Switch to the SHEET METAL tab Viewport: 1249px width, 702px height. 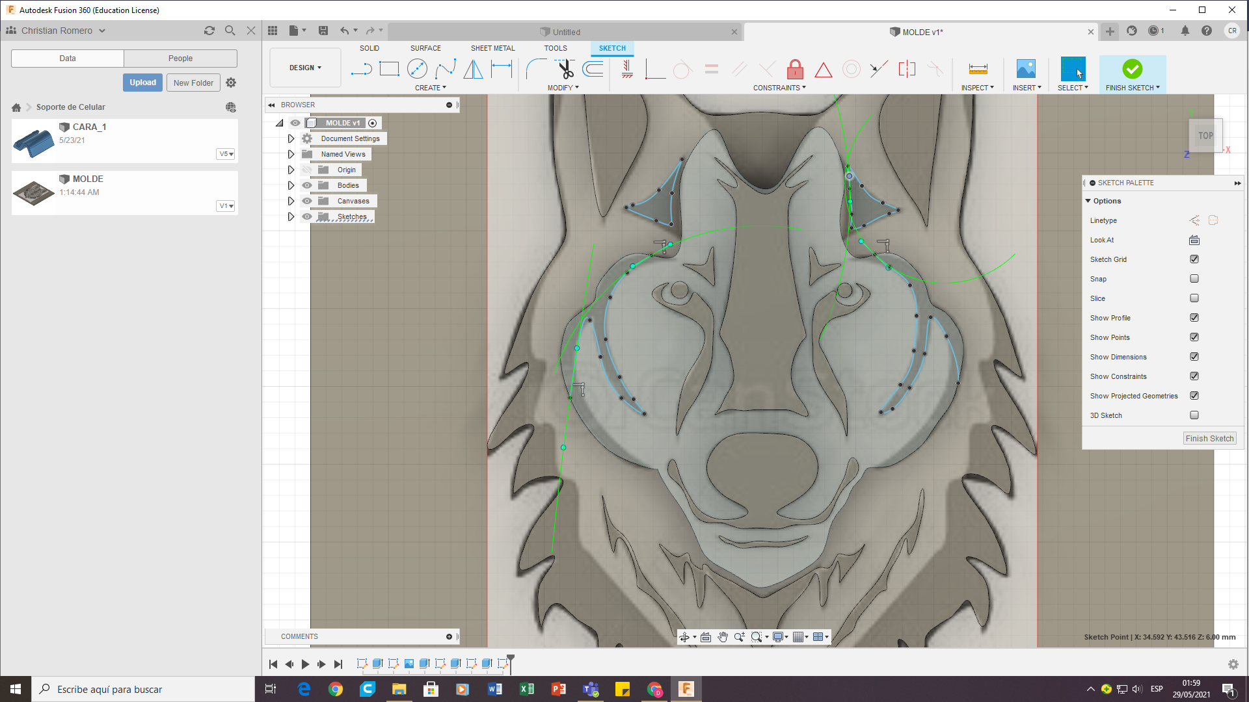pos(492,48)
